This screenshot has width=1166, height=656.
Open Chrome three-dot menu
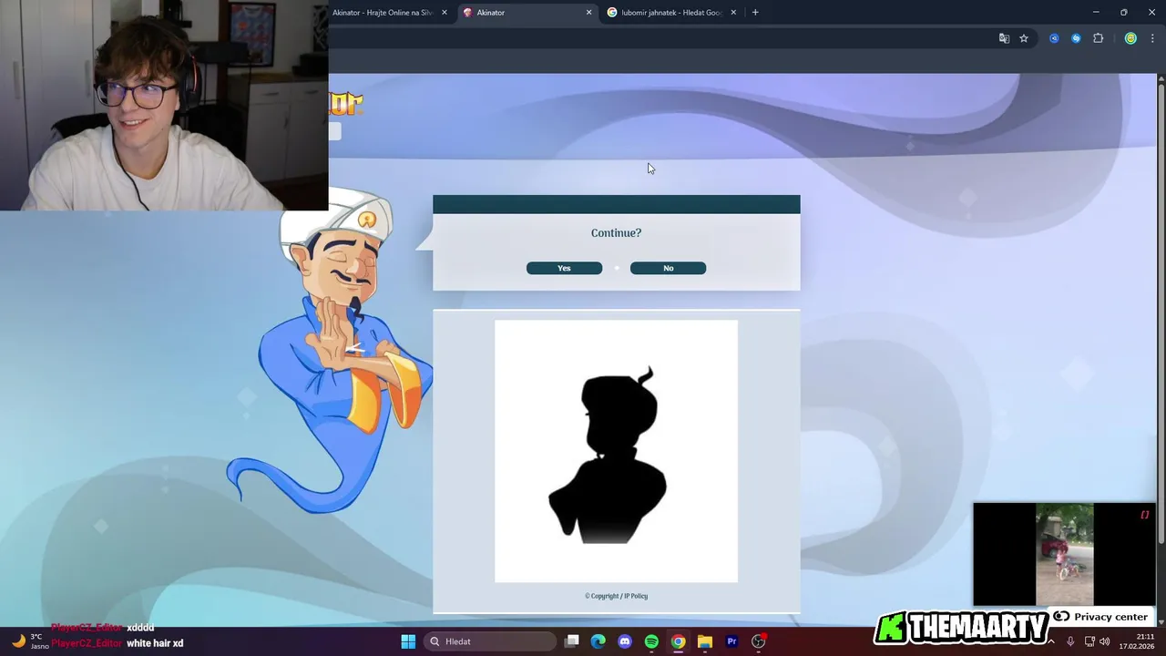1152,38
